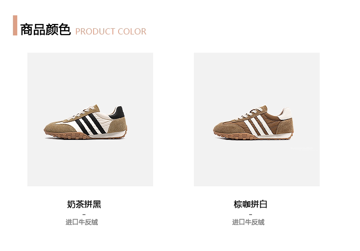Screen dimensions: 360x251
Task: Click the pink accent bar beside heading
Action: click(x=15, y=25)
